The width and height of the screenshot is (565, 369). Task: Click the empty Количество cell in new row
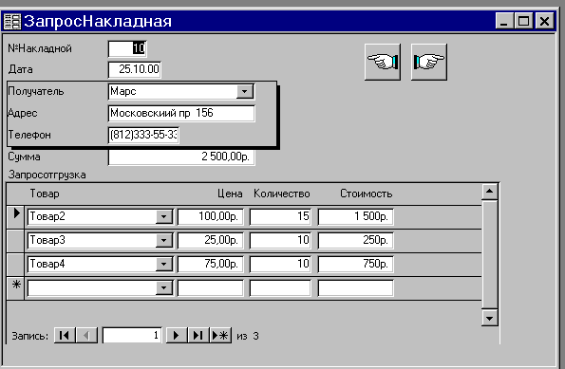[x=280, y=288]
